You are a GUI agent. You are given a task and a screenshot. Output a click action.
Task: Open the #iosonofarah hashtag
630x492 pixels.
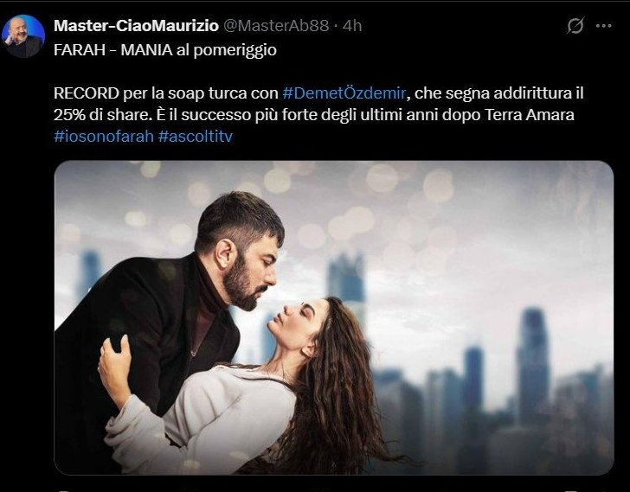[104, 136]
